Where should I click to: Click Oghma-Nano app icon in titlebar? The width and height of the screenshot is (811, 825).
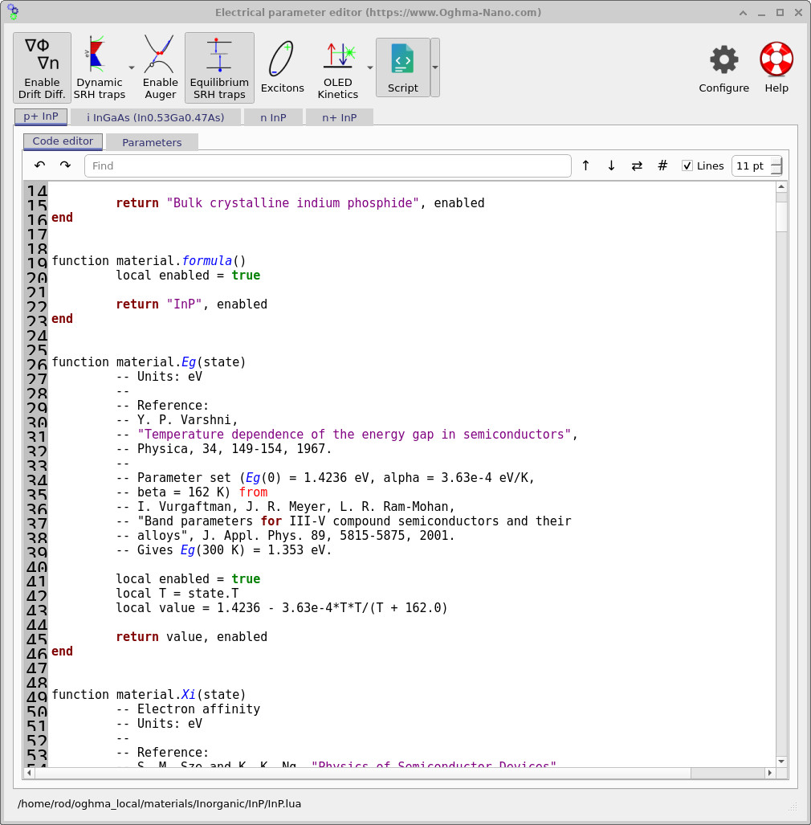(x=13, y=11)
